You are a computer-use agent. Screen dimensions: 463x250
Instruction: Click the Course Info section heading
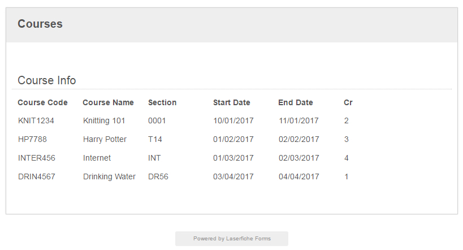click(47, 80)
